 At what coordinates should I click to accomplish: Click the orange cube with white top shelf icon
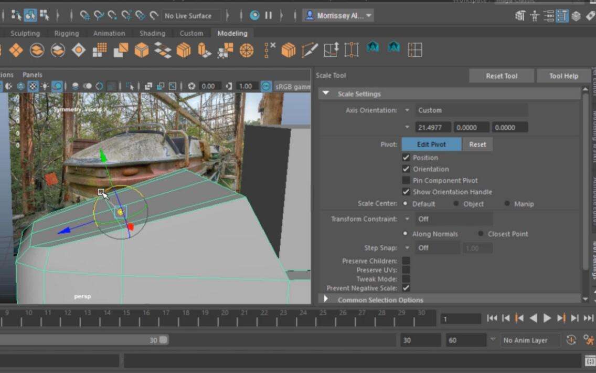pyautogui.click(x=142, y=50)
